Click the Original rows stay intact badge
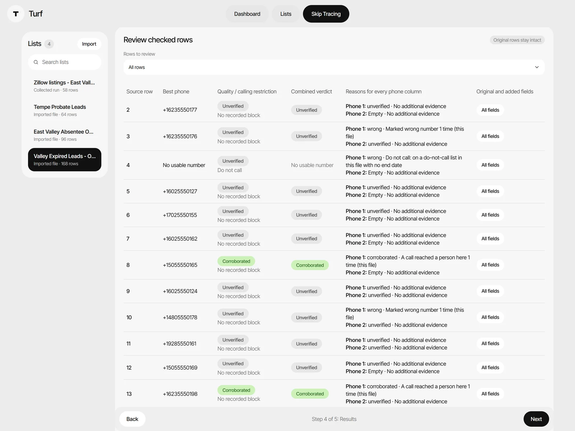This screenshot has width=575, height=431. point(517,40)
